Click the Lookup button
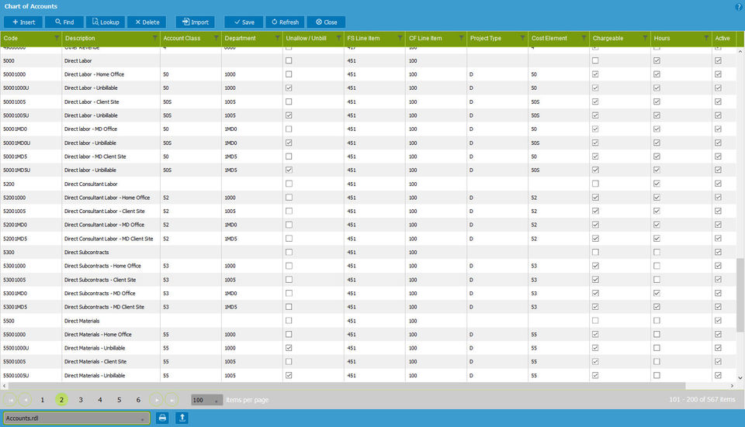 [x=106, y=22]
